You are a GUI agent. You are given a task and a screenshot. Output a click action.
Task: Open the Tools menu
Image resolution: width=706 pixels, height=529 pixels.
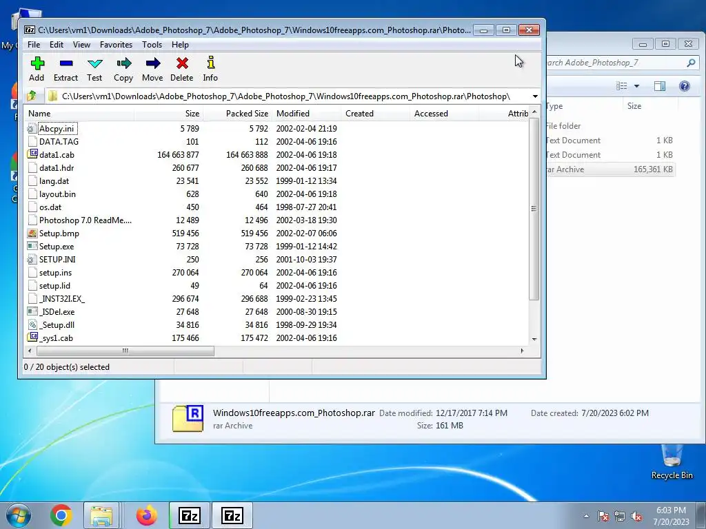pos(152,45)
